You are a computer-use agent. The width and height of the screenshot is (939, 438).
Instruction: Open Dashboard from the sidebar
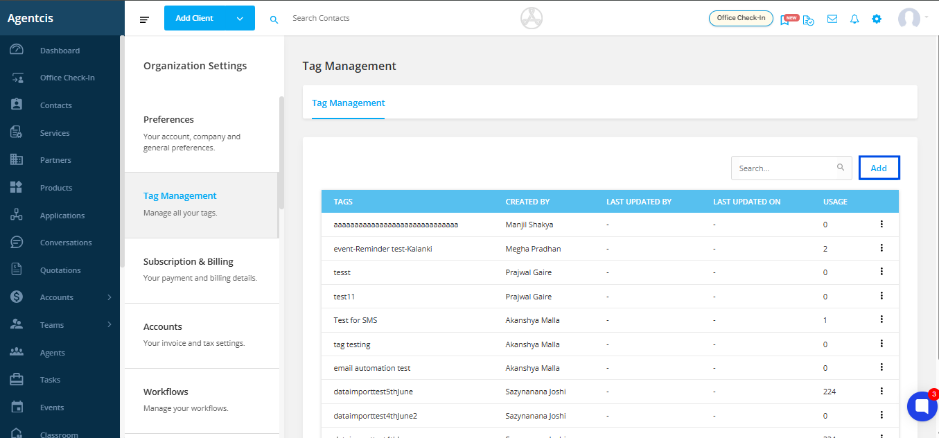click(x=60, y=51)
